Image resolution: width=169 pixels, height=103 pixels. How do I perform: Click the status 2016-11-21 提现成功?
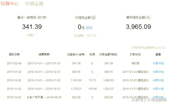click(135, 89)
